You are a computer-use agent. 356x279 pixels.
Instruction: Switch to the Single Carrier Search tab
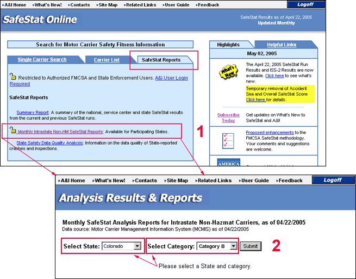[42, 59]
